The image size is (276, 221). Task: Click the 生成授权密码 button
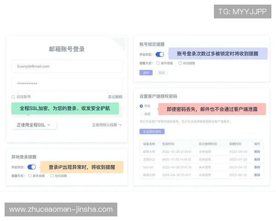coord(152,132)
